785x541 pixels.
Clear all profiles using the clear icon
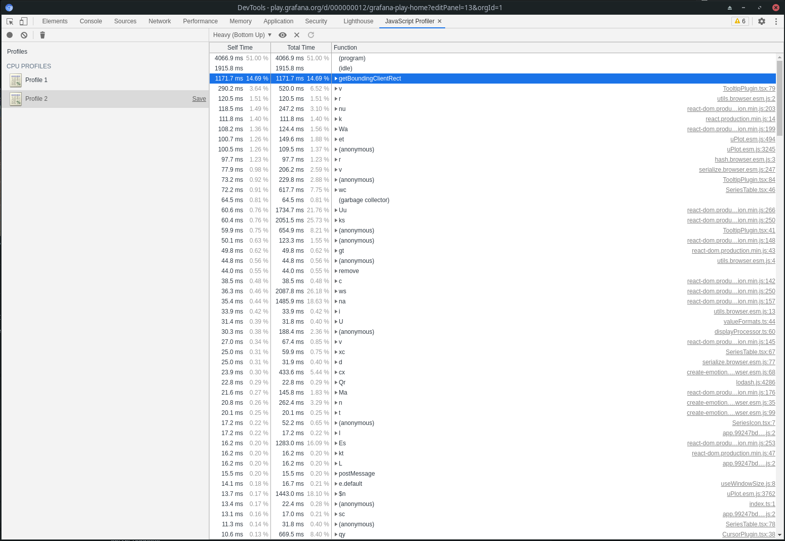24,35
